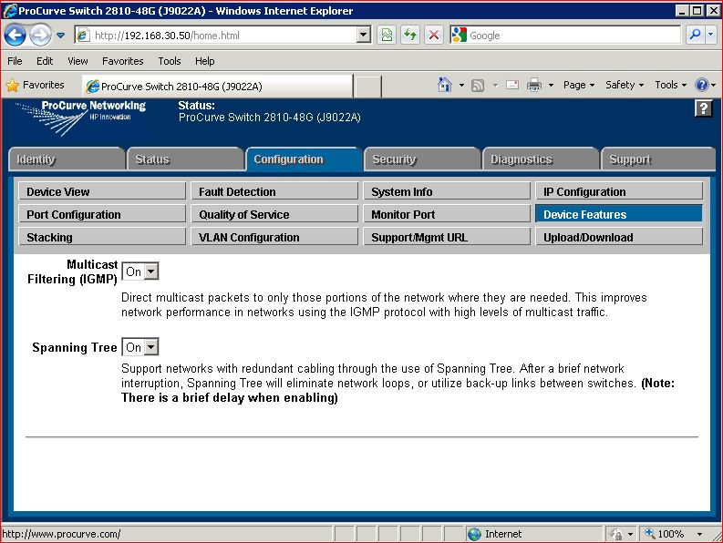723x543 pixels.
Task: Open recent pages dropdown beside Forward arrow
Action: pos(61,35)
